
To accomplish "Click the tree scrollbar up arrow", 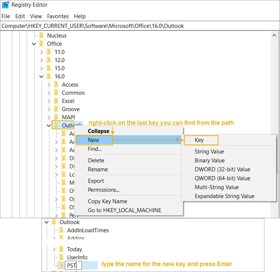I will [x=274, y=35].
